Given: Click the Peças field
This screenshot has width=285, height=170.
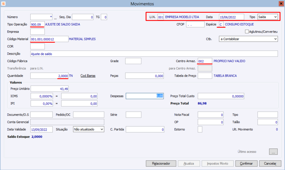Looking at the screenshot, I should [x=145, y=76].
